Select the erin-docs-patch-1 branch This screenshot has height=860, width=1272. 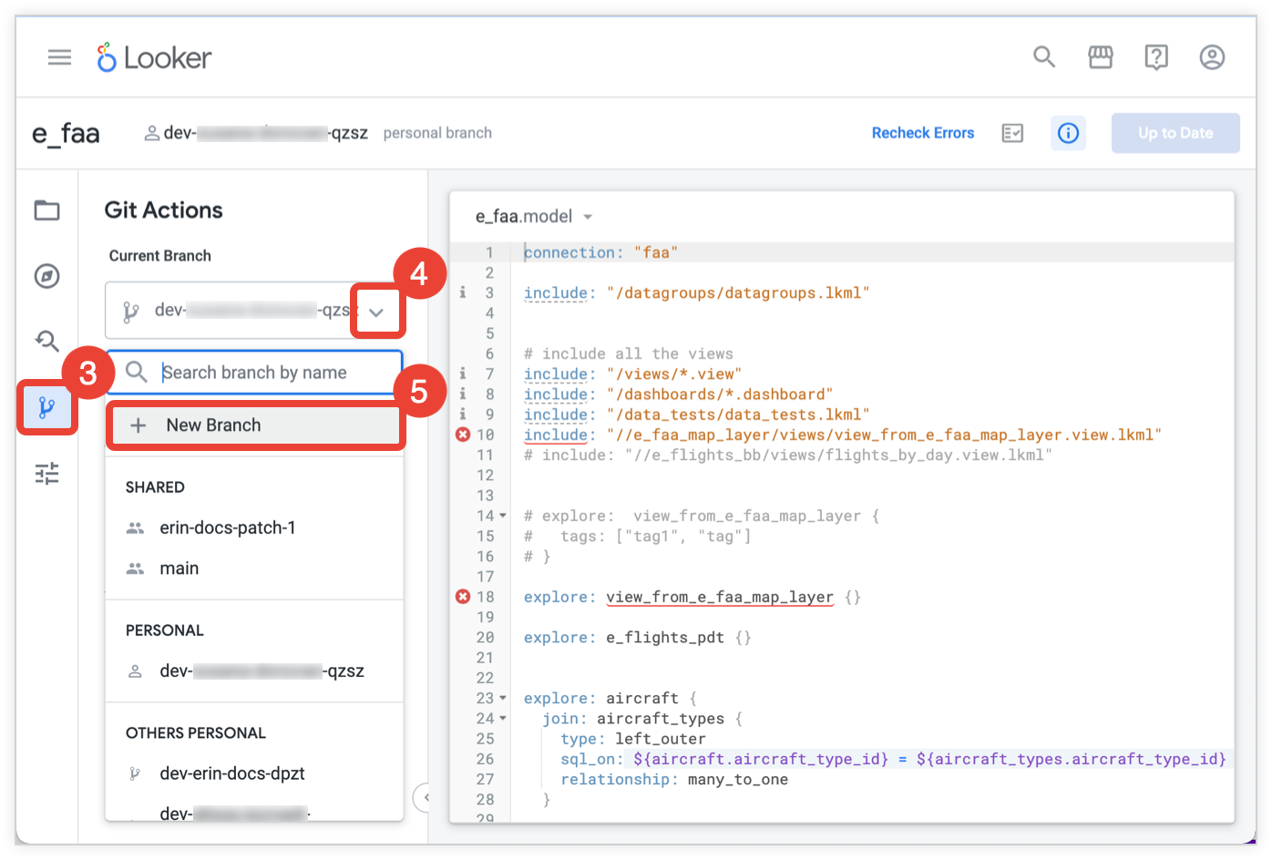(x=227, y=527)
